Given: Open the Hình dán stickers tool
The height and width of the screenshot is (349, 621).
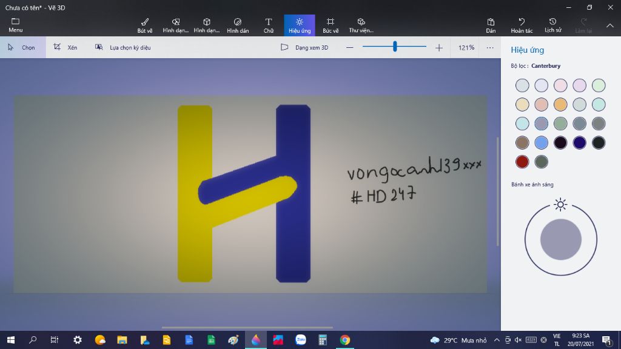Looking at the screenshot, I should (x=238, y=25).
